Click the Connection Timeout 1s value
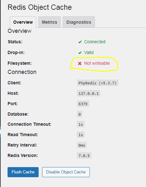Screen dimensions: 146x187 click(x=81, y=124)
